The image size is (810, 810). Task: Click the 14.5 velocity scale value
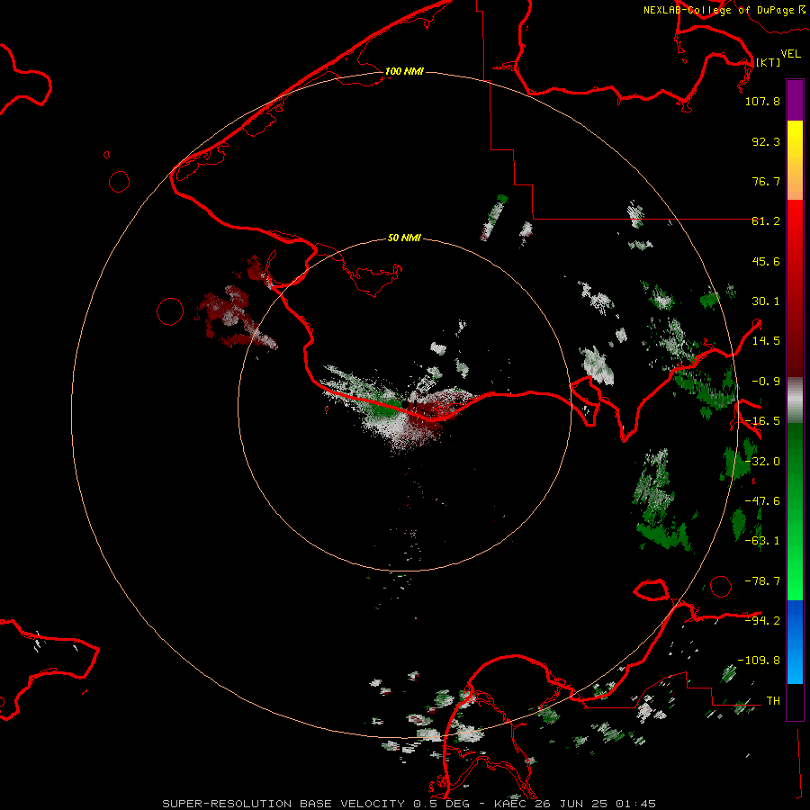tap(766, 341)
